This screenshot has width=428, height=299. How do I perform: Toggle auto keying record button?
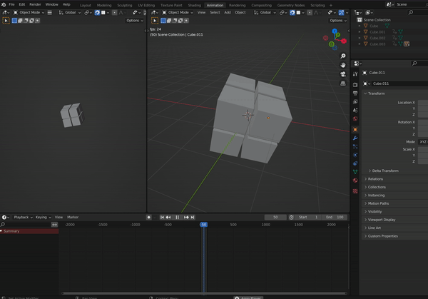coord(148,217)
